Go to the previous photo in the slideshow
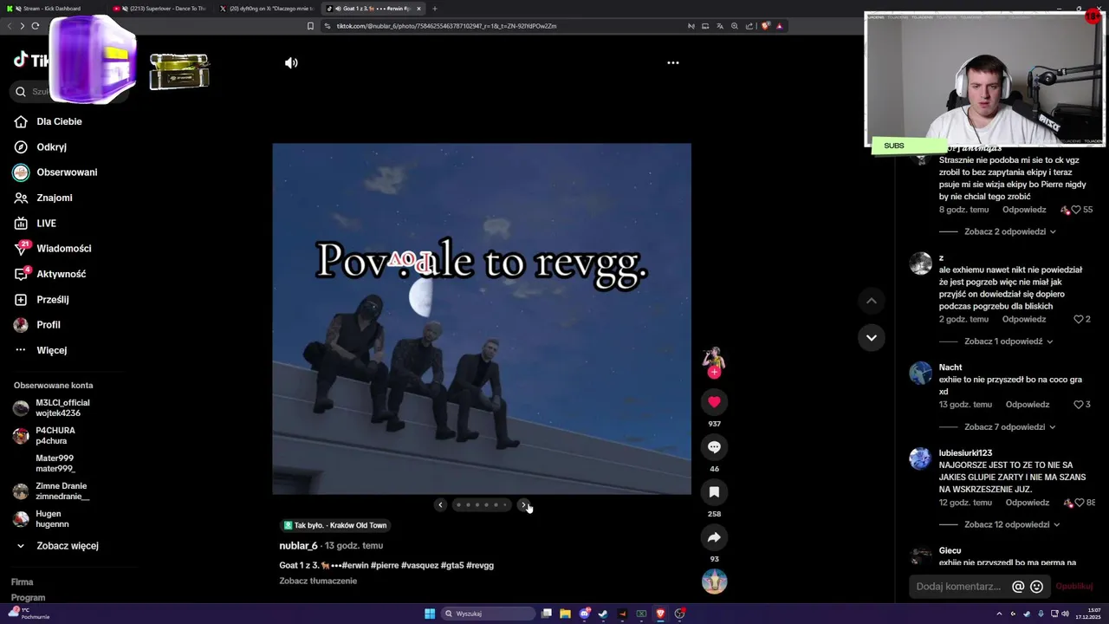Viewport: 1109px width, 624px height. click(440, 504)
